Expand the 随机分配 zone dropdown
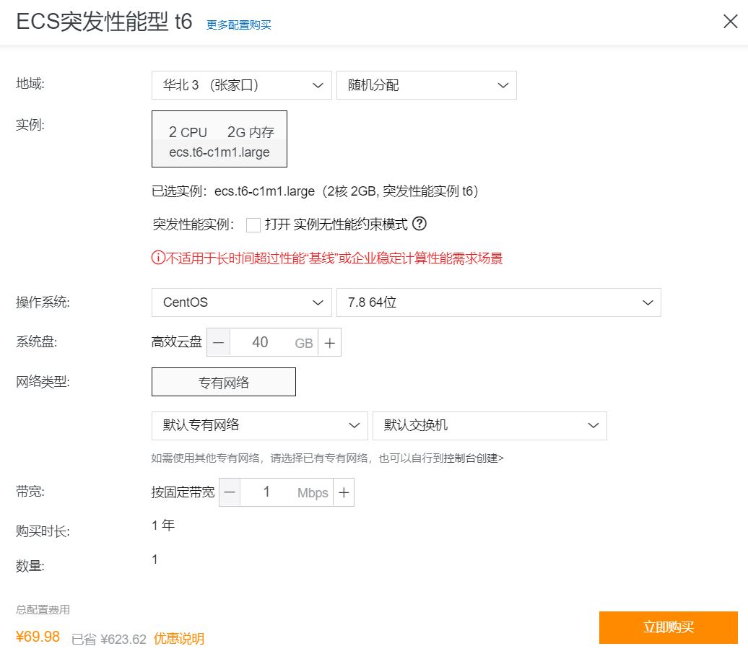Viewport: 748px width, 667px height. coord(426,85)
